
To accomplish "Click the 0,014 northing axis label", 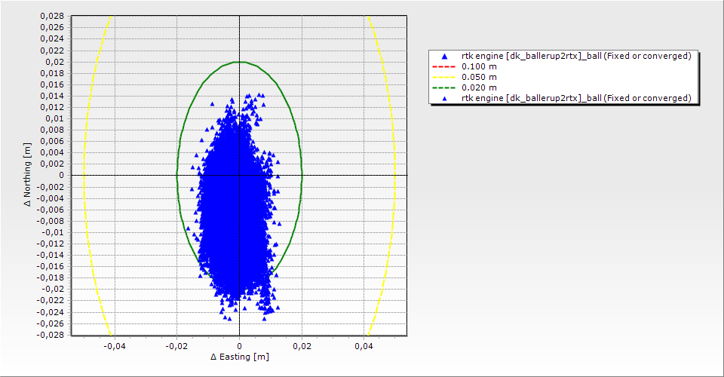I will point(52,96).
